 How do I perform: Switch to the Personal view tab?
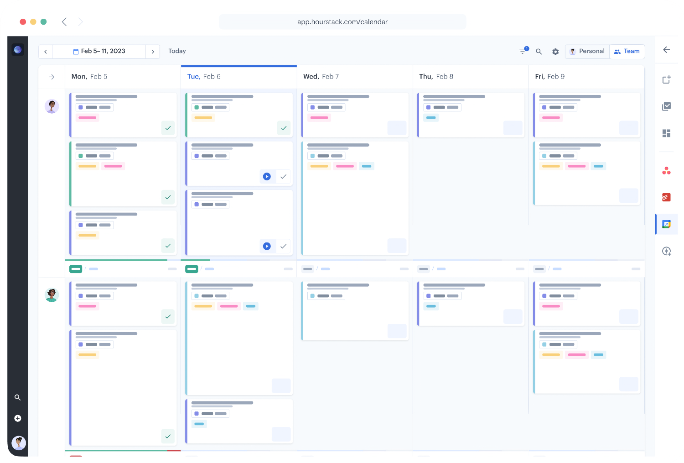[x=587, y=51]
